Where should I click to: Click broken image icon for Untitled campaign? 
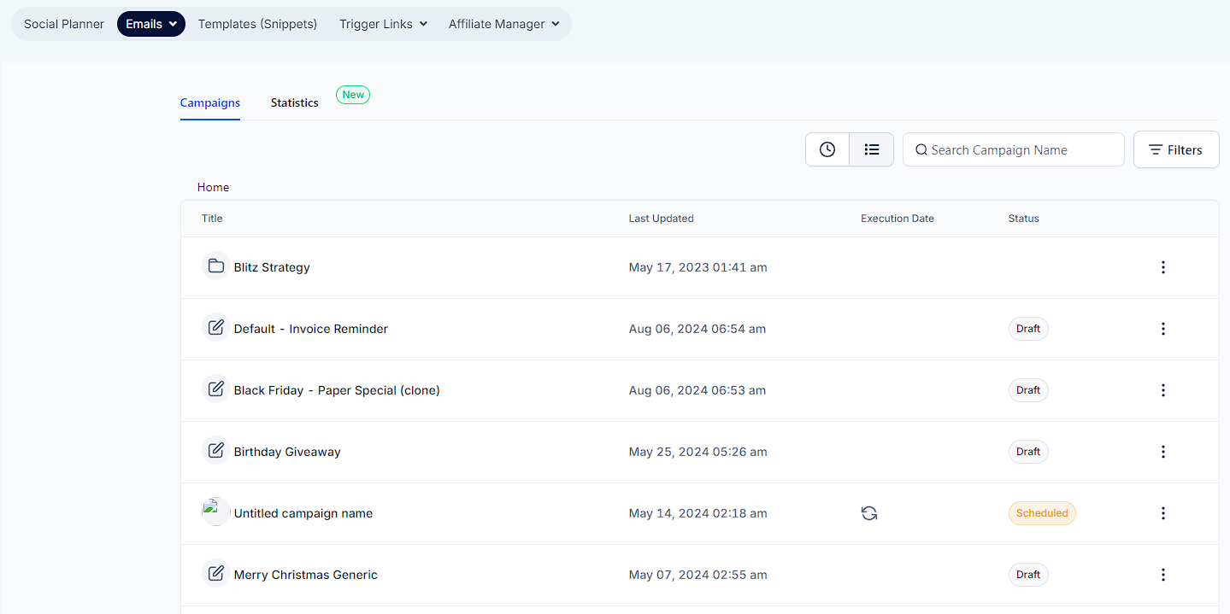click(x=216, y=512)
